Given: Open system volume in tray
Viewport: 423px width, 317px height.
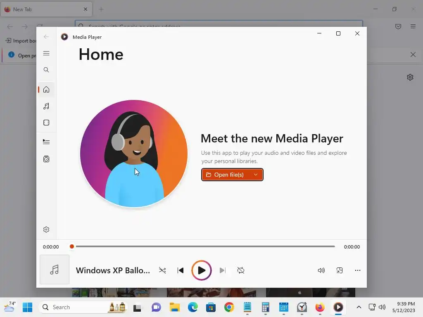Looking at the screenshot, I should (x=382, y=307).
